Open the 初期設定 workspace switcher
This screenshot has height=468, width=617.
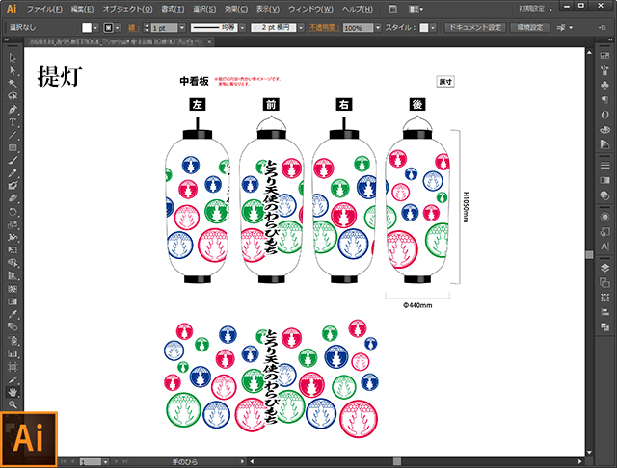(535, 9)
